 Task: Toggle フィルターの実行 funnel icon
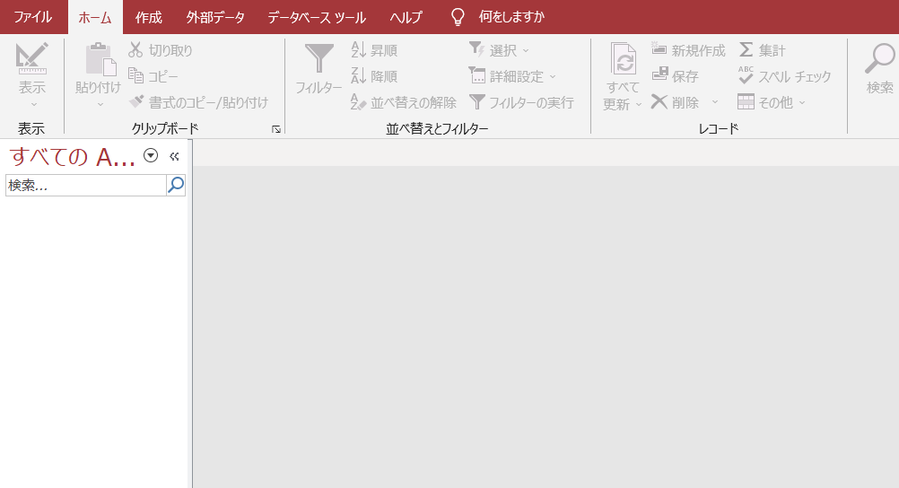477,102
